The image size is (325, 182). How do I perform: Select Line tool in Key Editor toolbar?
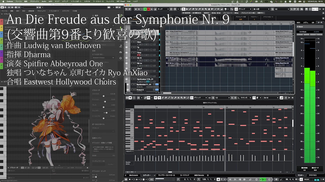tap(188, 98)
